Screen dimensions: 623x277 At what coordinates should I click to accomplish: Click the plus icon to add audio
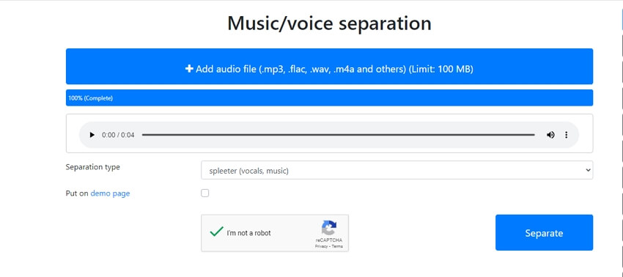tap(189, 69)
